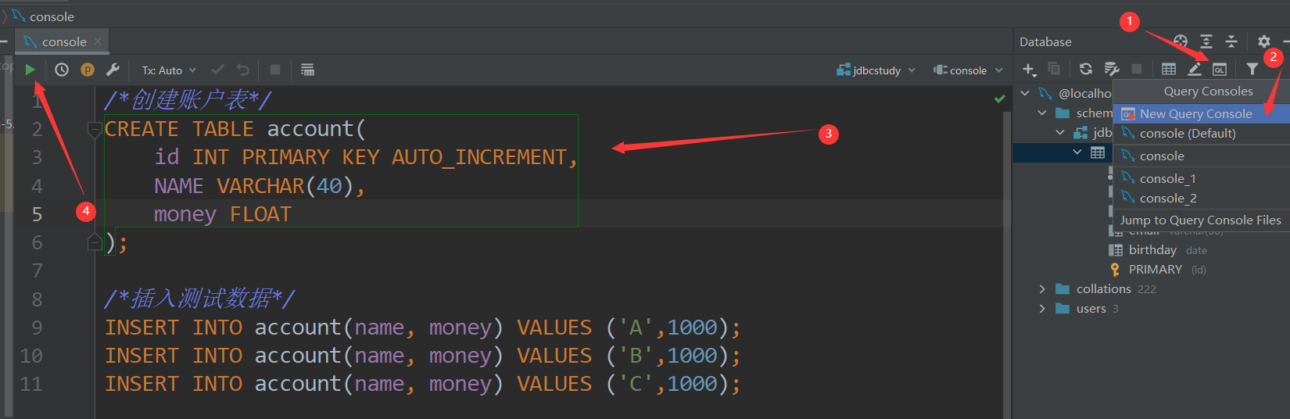
Task: Click the orange P parameters icon
Action: point(88,70)
